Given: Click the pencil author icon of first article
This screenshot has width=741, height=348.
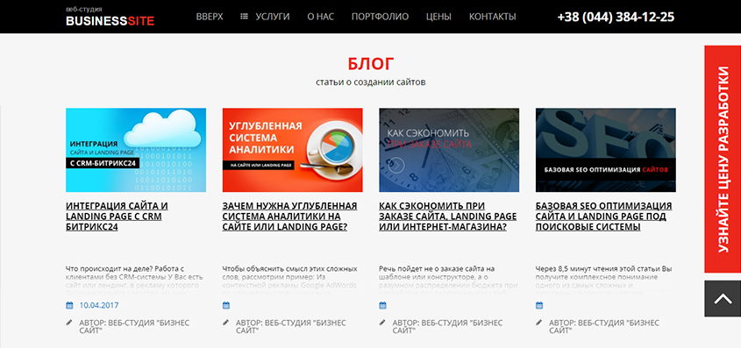Looking at the screenshot, I should coord(69,323).
